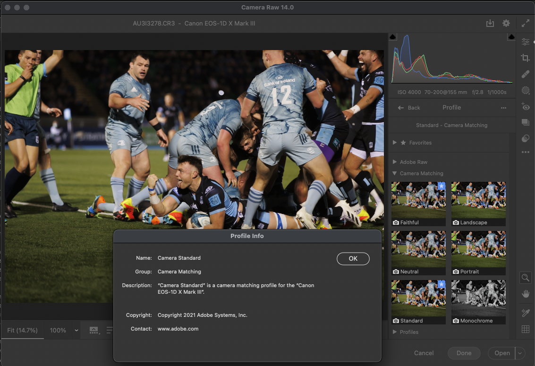Toggle favorite star on Standard profile
The image size is (535, 366).
(x=442, y=284)
